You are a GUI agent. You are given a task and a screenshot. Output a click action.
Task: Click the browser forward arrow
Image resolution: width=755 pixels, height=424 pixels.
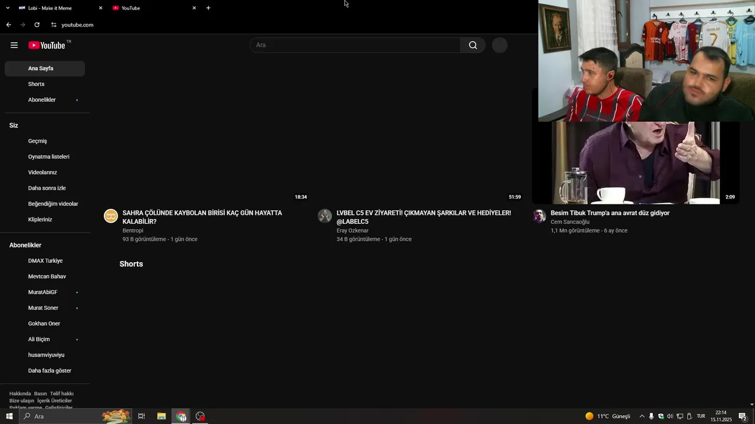click(x=22, y=25)
